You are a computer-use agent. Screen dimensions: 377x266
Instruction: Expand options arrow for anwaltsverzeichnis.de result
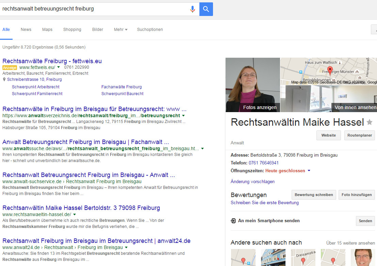click(x=183, y=116)
